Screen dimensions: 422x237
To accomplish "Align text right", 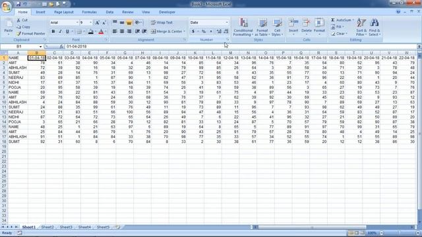I will click(x=129, y=32).
